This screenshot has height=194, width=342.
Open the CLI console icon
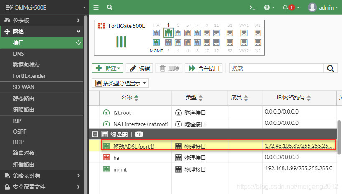(253, 7)
